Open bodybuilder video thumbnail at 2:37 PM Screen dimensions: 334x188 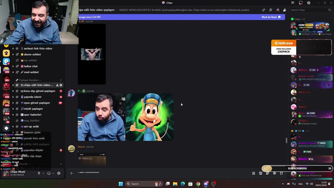pos(92,54)
